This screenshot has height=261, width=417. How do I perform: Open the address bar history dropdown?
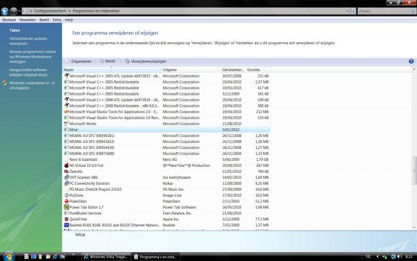pos(347,11)
